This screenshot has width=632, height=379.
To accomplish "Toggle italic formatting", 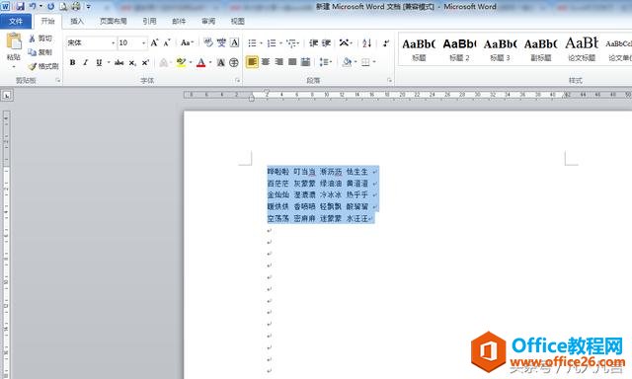I will pyautogui.click(x=86, y=62).
